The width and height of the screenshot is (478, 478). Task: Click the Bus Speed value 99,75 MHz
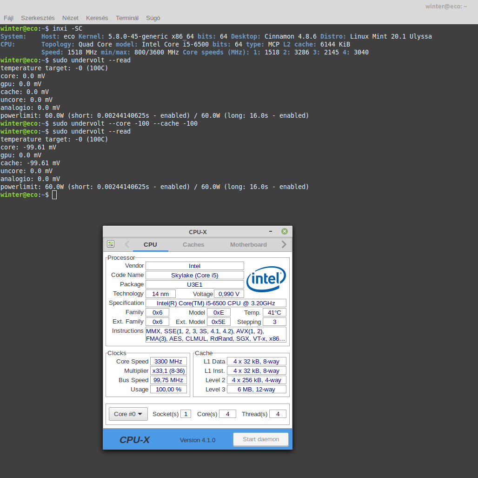[x=168, y=380]
